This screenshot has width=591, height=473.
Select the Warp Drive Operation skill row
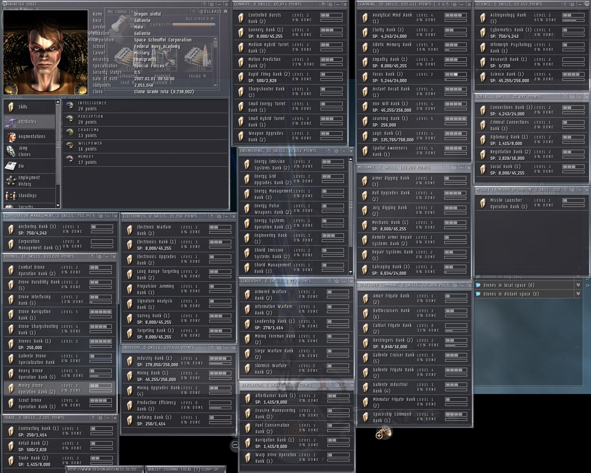tap(296, 458)
